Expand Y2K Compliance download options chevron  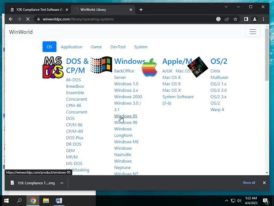pyautogui.click(x=62, y=183)
